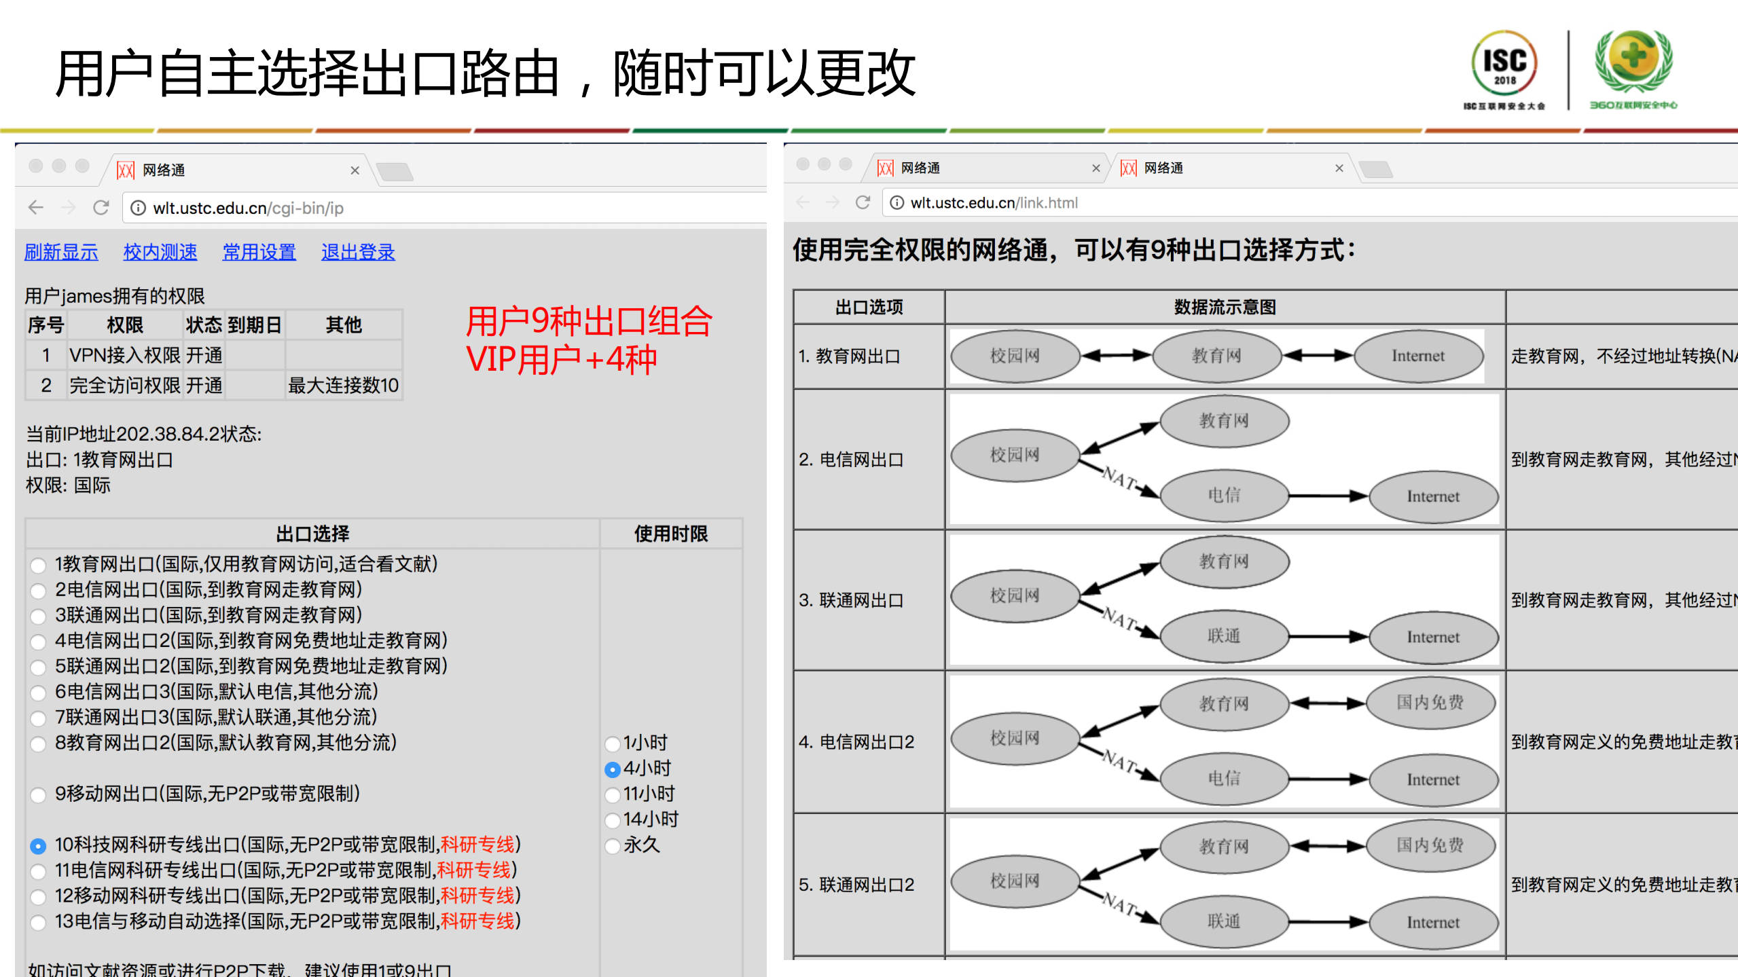This screenshot has height=977, width=1738.
Task: Click the 校内测速 link
Action: 159,252
